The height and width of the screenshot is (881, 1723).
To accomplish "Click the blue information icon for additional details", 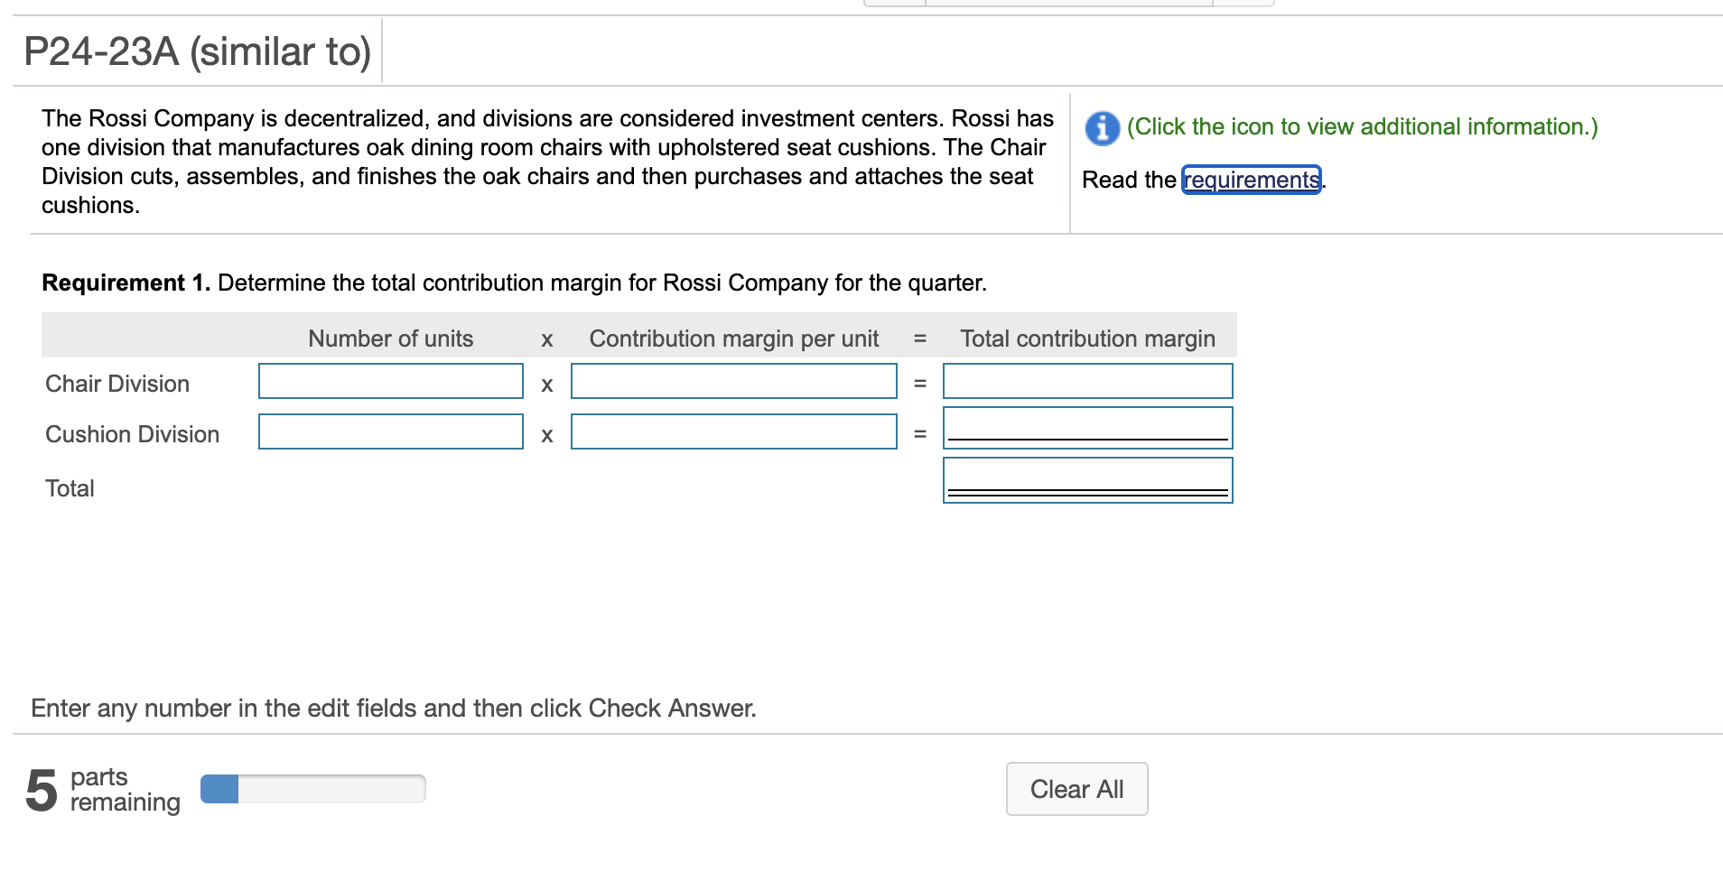I will tap(1101, 127).
